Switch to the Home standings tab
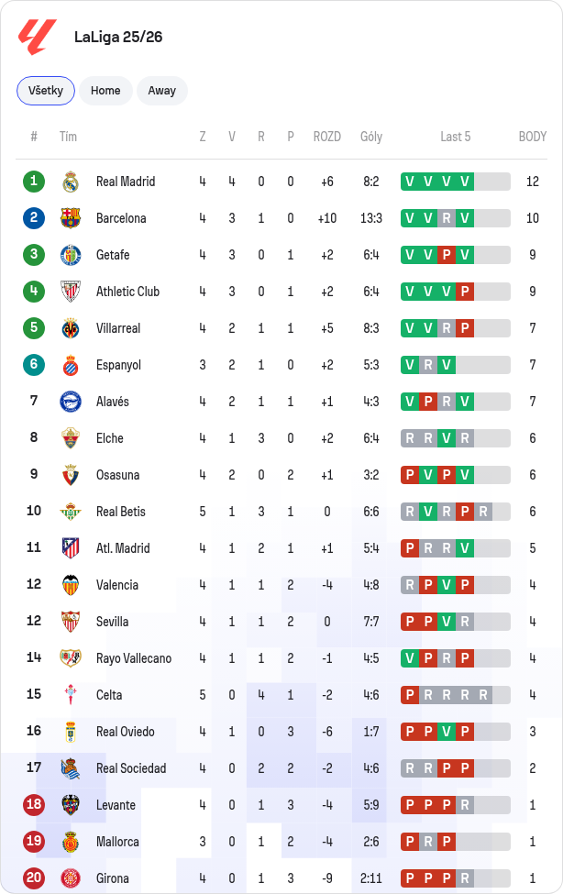Viewport: 563px width, 894px height. click(x=105, y=91)
